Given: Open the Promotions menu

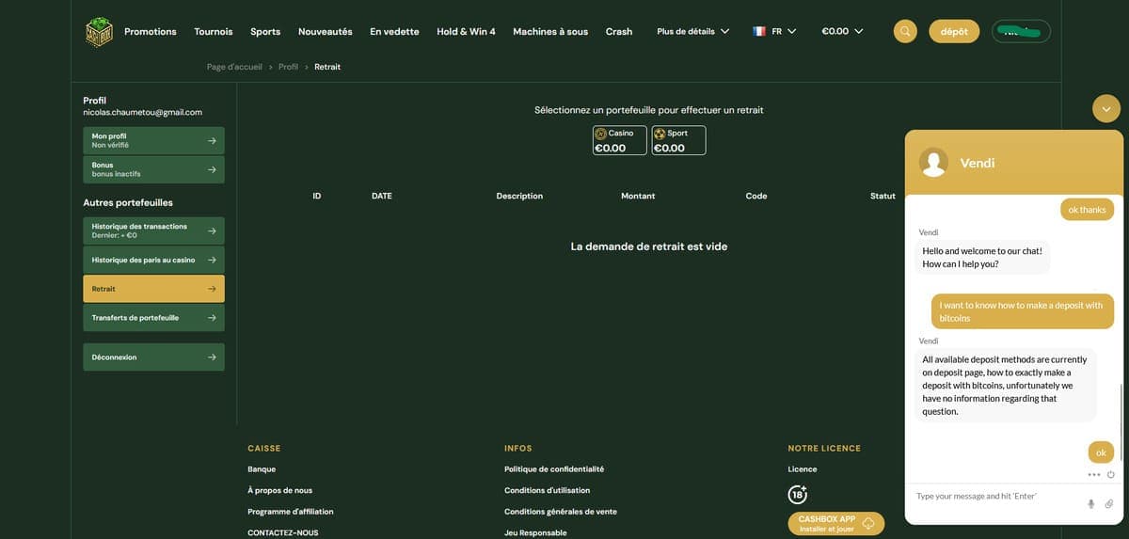Looking at the screenshot, I should coord(151,31).
